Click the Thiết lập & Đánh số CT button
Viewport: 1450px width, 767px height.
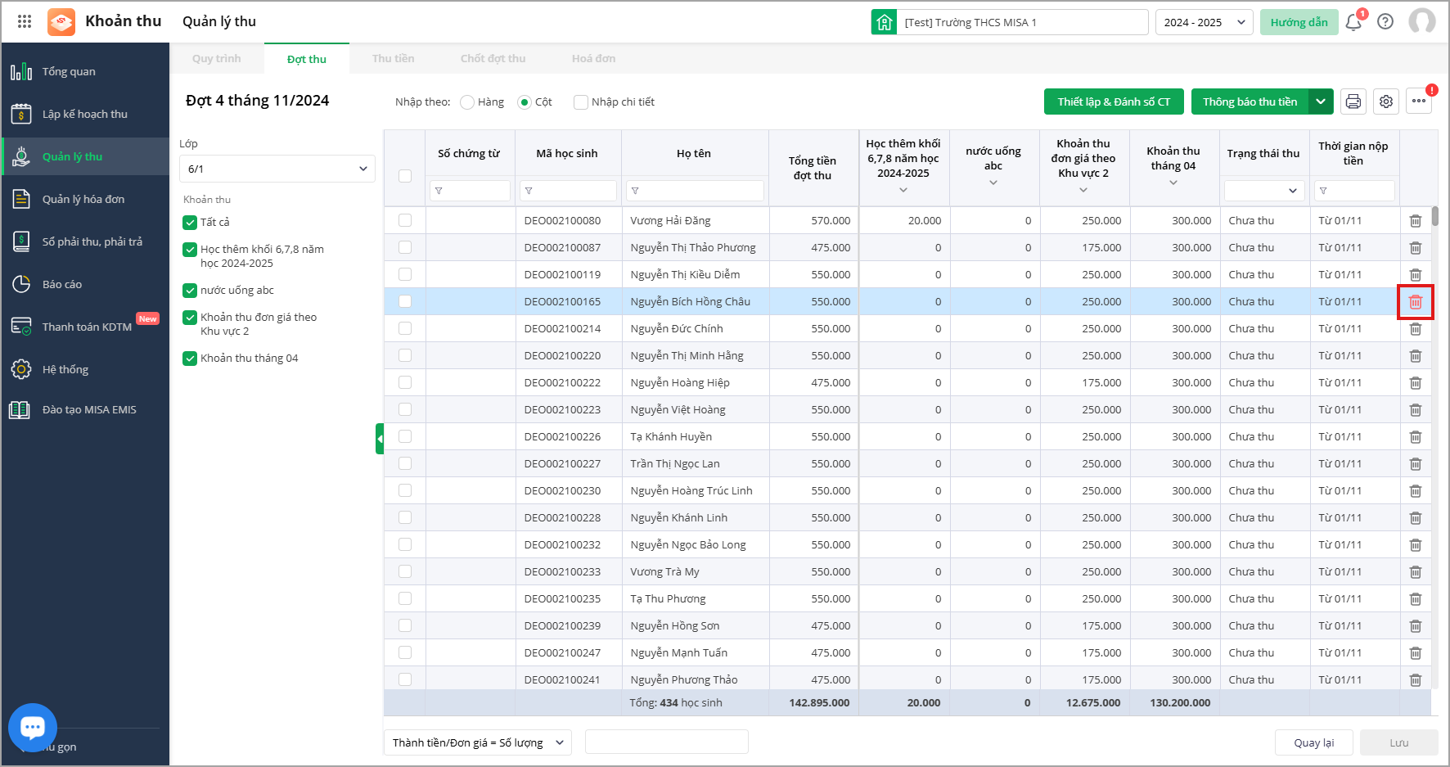1114,102
